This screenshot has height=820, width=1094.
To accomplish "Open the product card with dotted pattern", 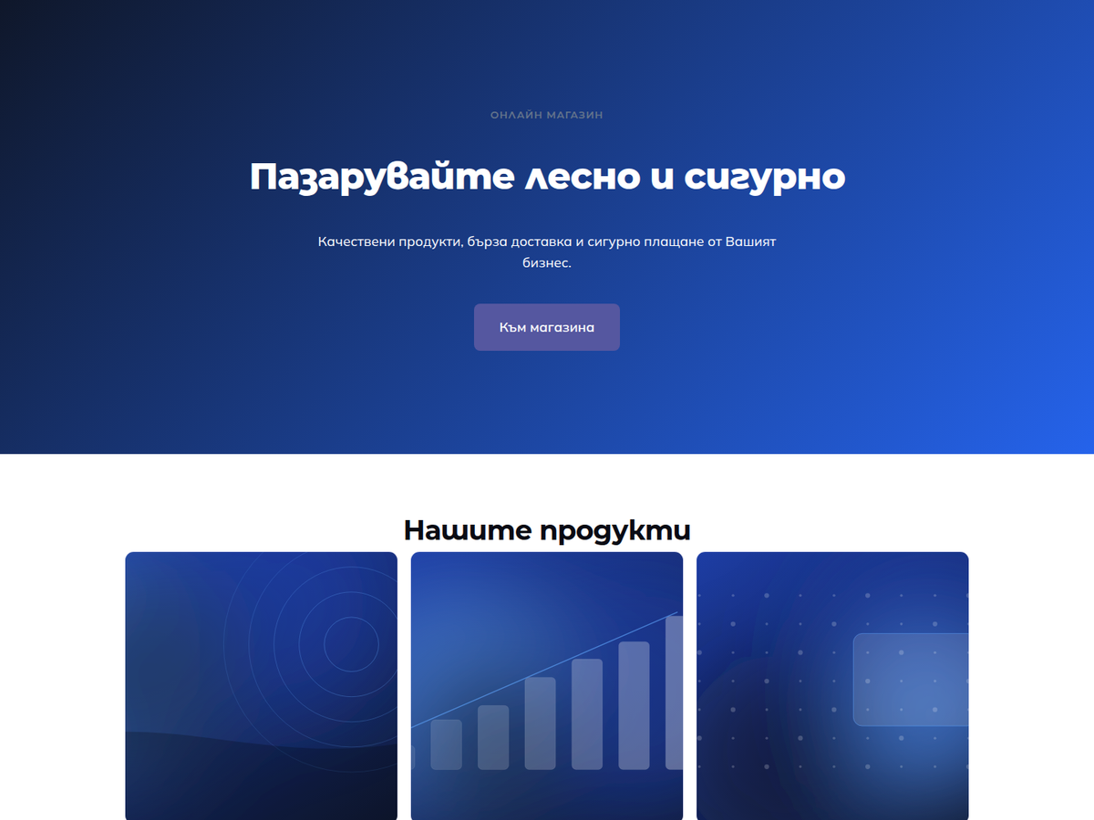I will 832,686.
